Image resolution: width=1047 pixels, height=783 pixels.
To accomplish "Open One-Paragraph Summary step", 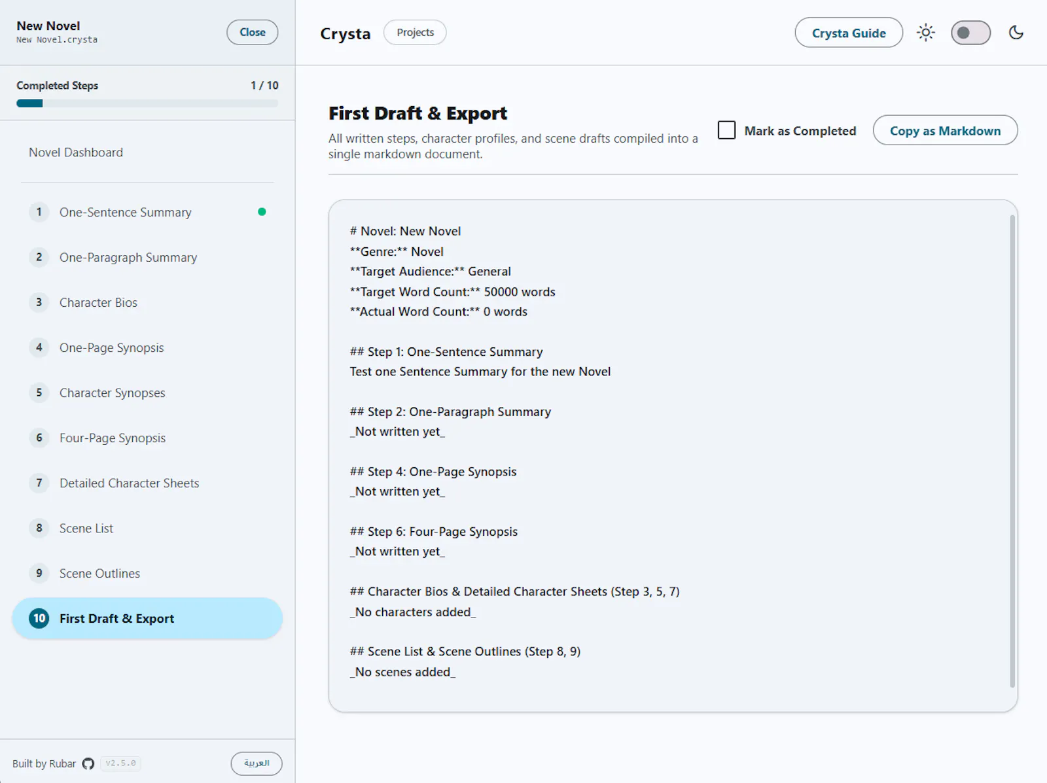I will tap(147, 257).
